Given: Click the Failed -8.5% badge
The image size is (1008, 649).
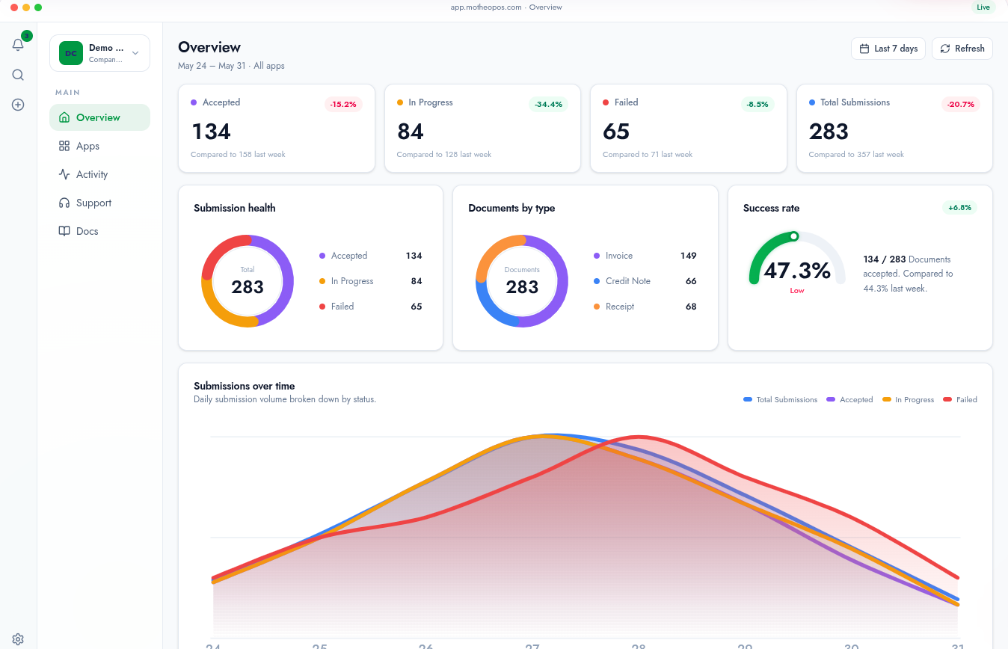Looking at the screenshot, I should pyautogui.click(x=757, y=105).
